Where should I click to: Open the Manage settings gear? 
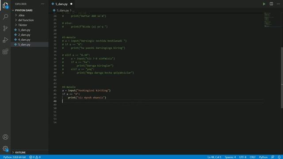coord(5,149)
